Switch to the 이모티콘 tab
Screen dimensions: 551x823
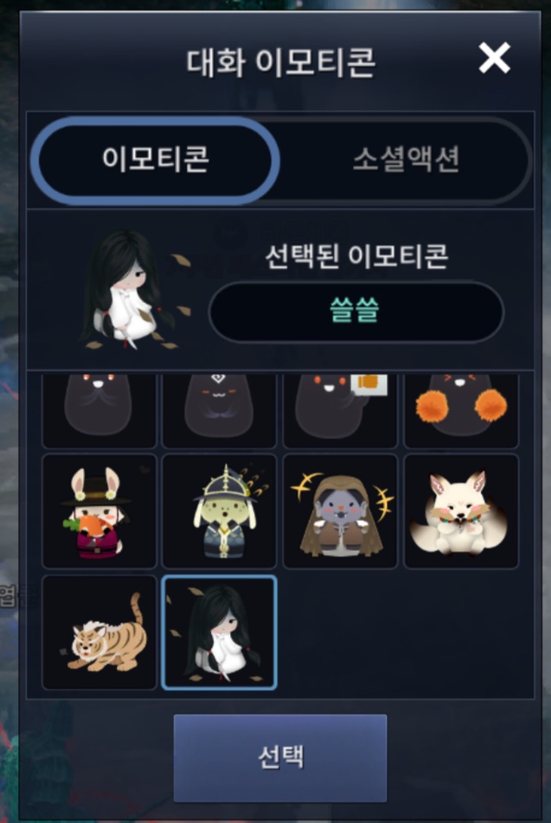156,159
